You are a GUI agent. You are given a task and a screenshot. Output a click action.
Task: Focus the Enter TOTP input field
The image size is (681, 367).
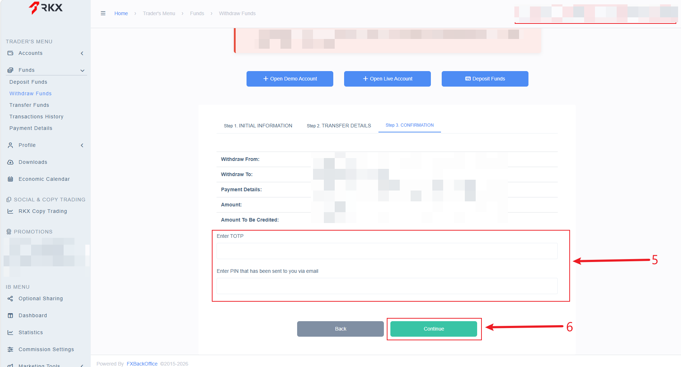(x=387, y=251)
